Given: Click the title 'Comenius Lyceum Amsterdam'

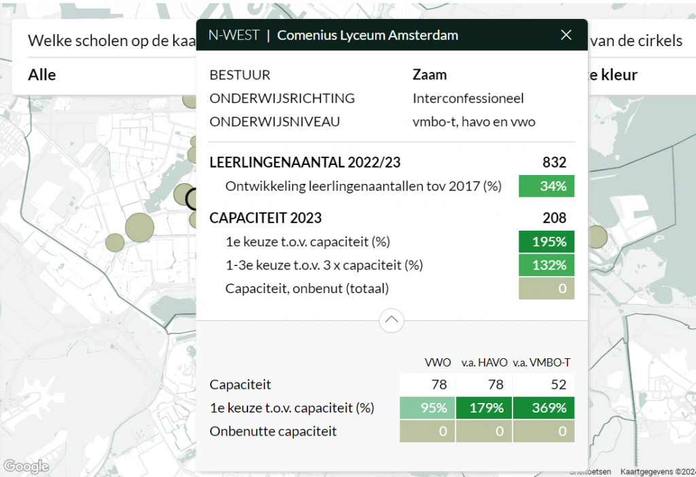Looking at the screenshot, I should coord(368,34).
